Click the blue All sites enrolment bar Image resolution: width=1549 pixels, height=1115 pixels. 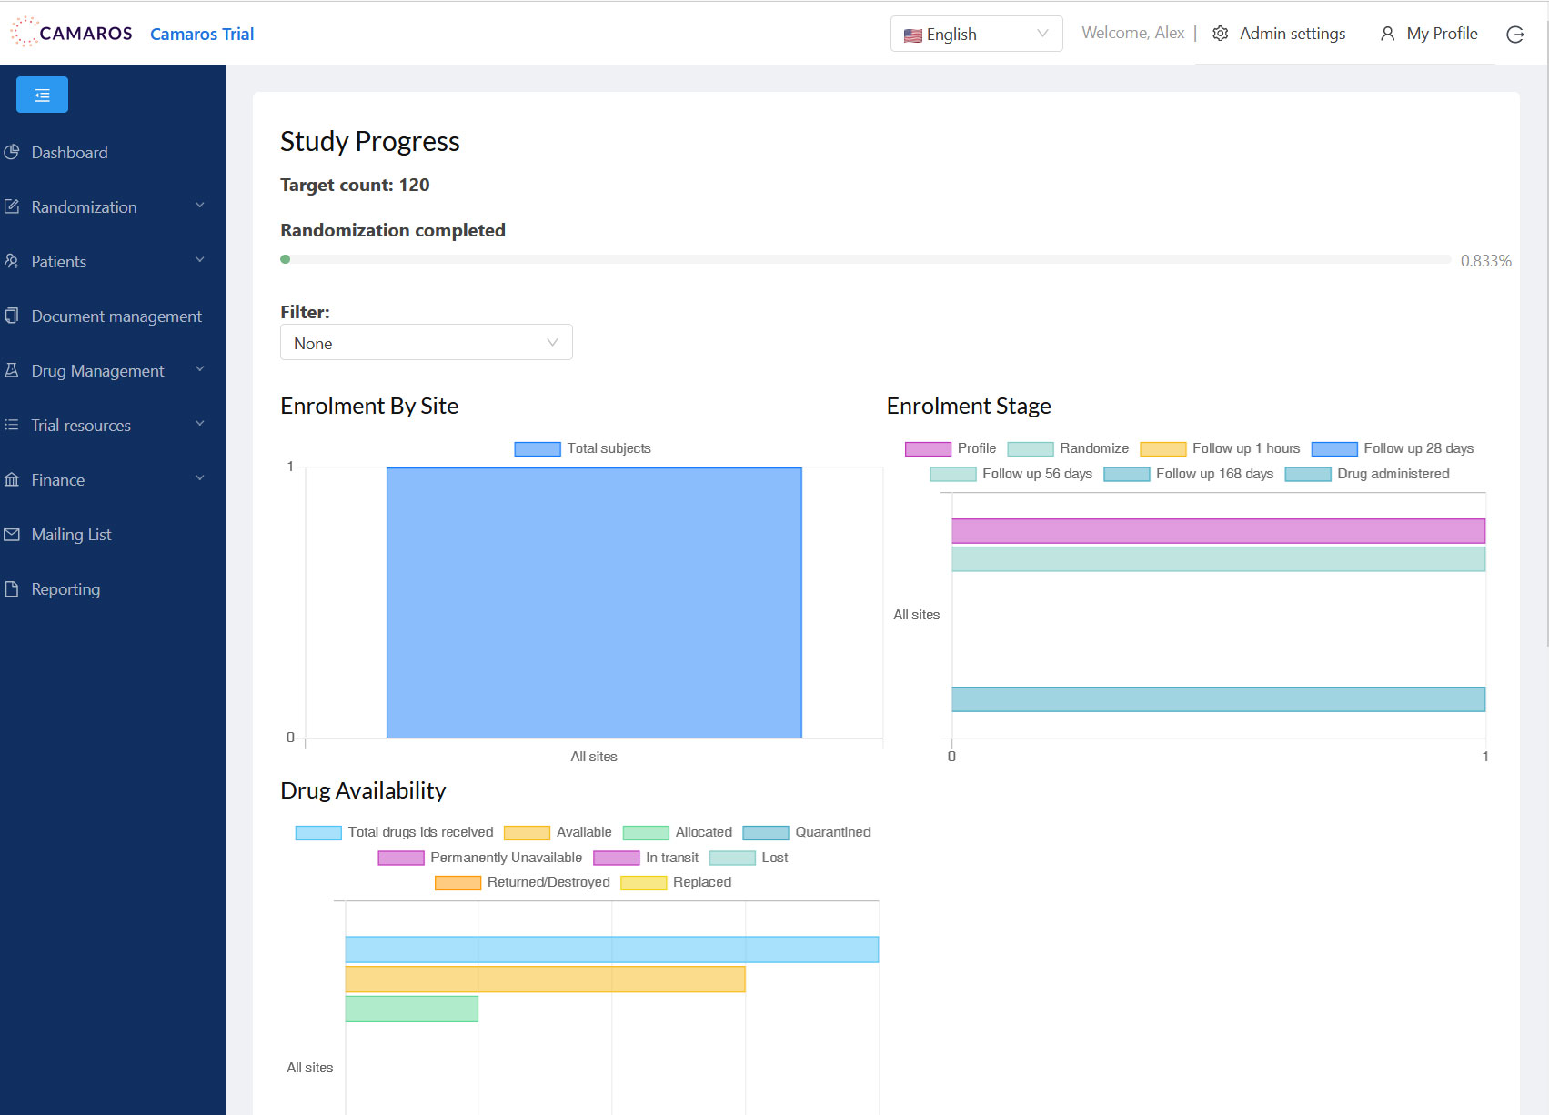click(593, 602)
